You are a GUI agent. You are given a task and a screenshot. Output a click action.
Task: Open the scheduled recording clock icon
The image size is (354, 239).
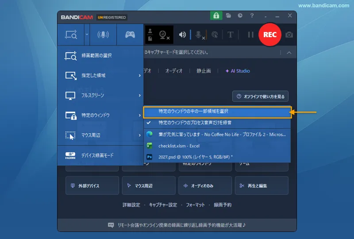pyautogui.click(x=240, y=15)
